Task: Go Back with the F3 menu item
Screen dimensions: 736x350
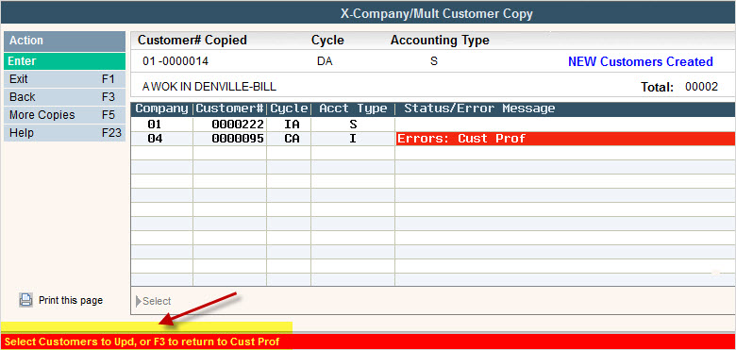Action: pyautogui.click(x=65, y=97)
